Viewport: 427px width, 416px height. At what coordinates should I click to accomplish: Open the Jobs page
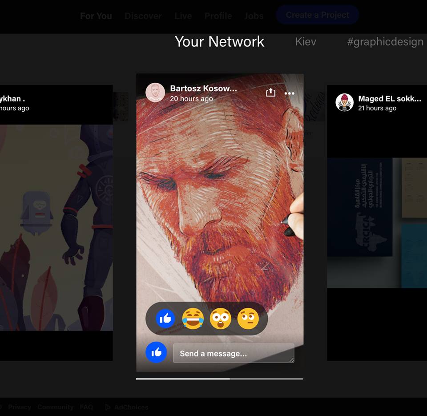(x=254, y=16)
